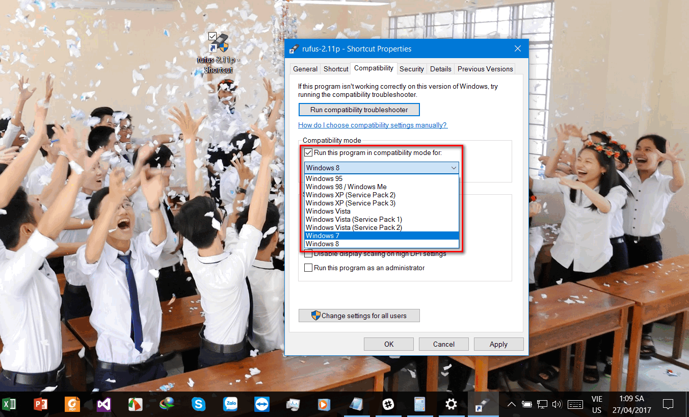Choose plain Windows Vista option
Viewport: 689px width, 417px height.
(382, 211)
